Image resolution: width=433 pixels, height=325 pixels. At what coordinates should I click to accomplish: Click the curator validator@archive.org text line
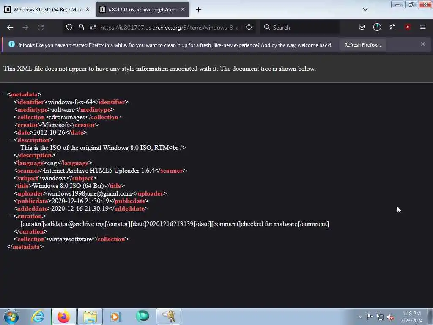(x=175, y=224)
